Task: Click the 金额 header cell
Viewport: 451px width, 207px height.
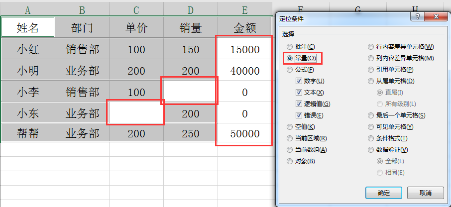Action: (x=245, y=27)
